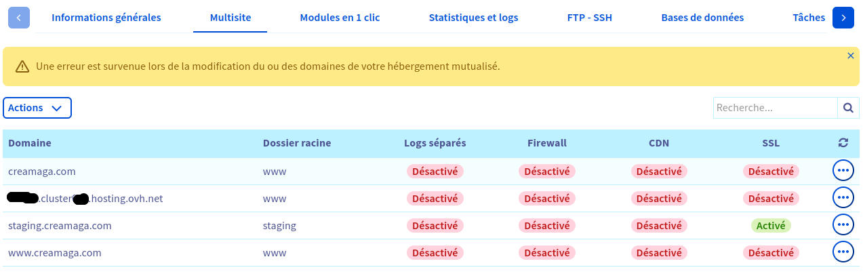Screen dimensions: 863x276
Task: Open the three-dot menu for creamaga.com row
Action: 843,171
